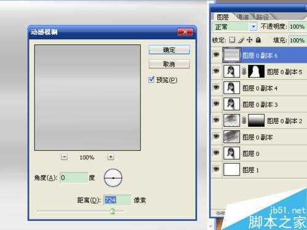Click the 填充 fill value field

[297, 40]
